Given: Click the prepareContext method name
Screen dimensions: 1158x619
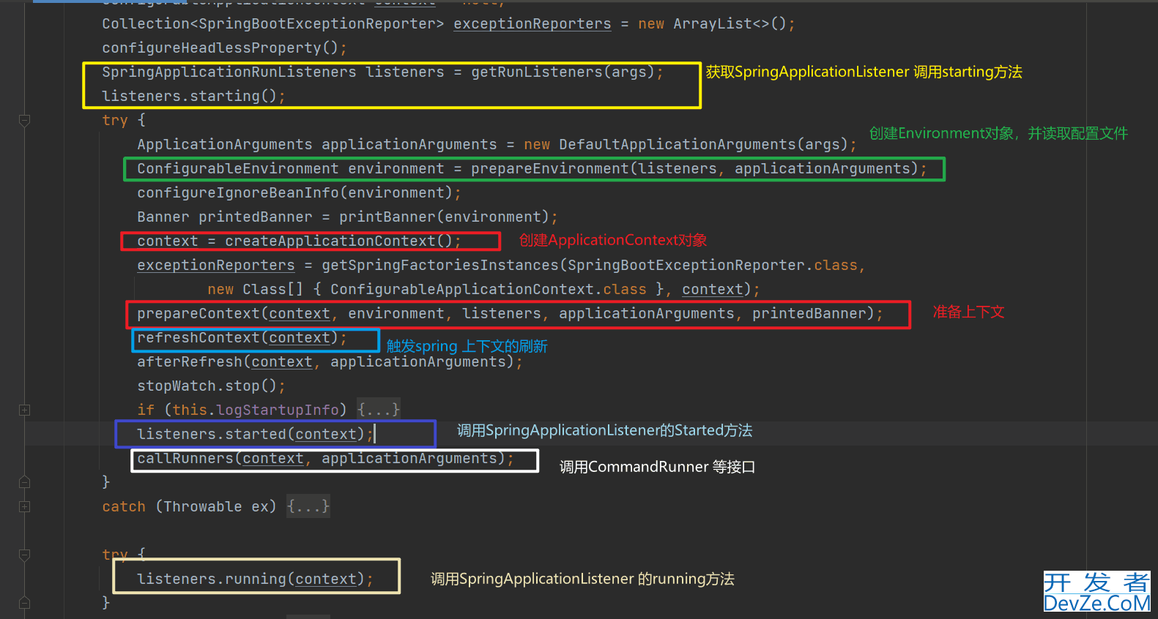Looking at the screenshot, I should (x=198, y=314).
